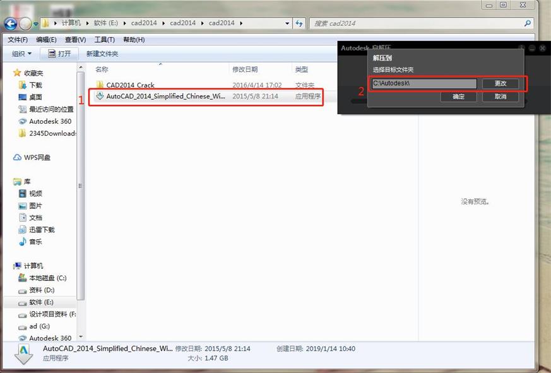Click the forward navigation arrow button
The width and height of the screenshot is (551, 373).
click(25, 24)
